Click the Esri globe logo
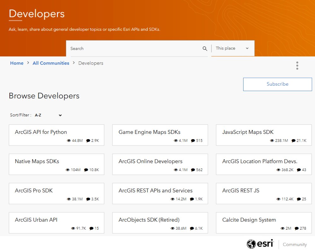Screen dimensions: 315x252 pyautogui.click(x=251, y=244)
